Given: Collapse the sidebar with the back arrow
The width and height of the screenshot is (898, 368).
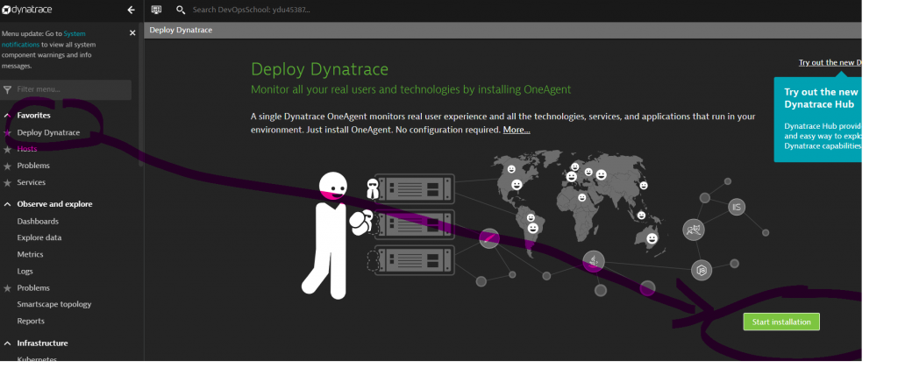Looking at the screenshot, I should click(132, 10).
